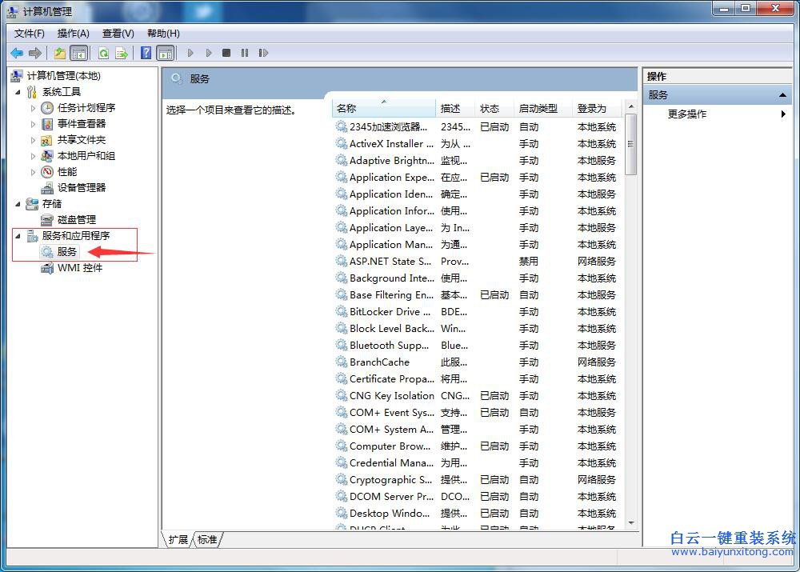The height and width of the screenshot is (572, 800).
Task: Click the Up one level folder icon
Action: 60,53
